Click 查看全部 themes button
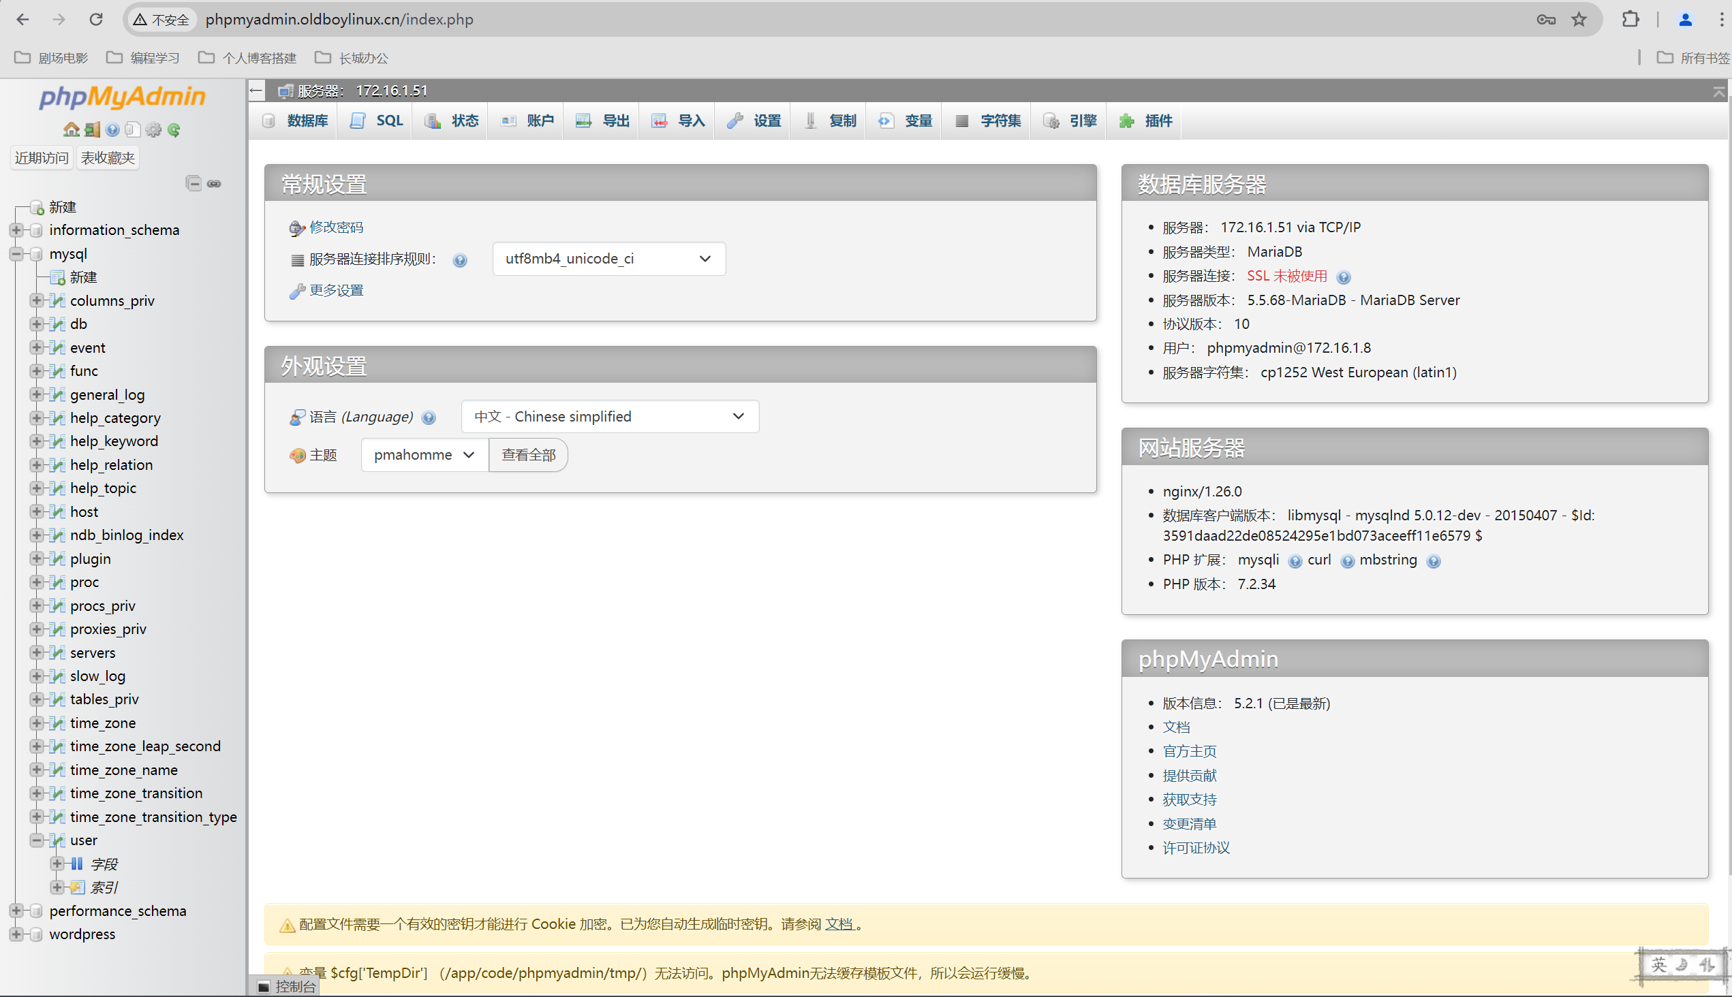Screen dimensions: 1732x997 [528, 455]
